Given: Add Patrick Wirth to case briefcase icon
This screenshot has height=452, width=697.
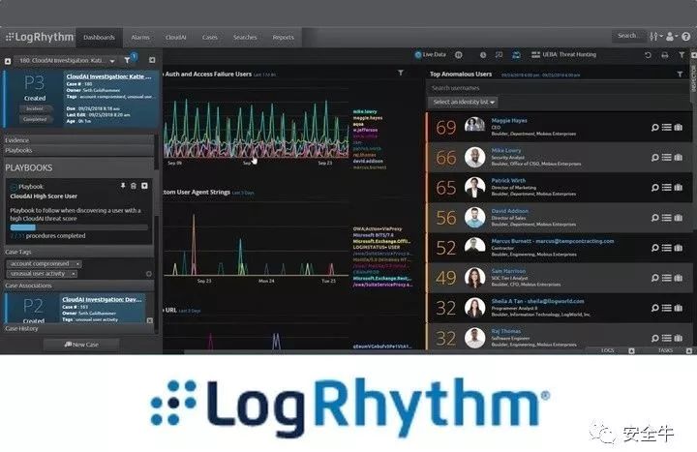Looking at the screenshot, I should (x=679, y=188).
